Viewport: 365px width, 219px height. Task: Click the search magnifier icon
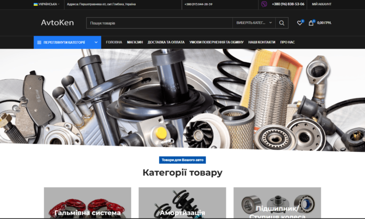tap(282, 23)
